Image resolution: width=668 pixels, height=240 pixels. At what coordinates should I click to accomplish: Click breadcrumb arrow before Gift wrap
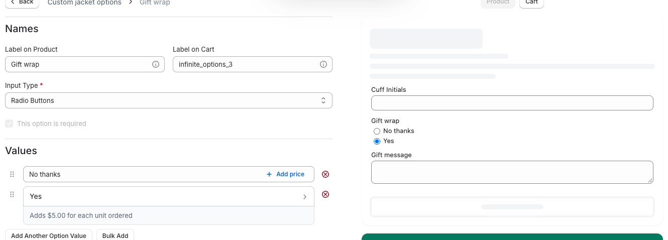(x=131, y=2)
